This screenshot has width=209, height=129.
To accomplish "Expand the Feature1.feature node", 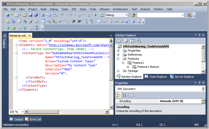I will (x=128, y=67).
